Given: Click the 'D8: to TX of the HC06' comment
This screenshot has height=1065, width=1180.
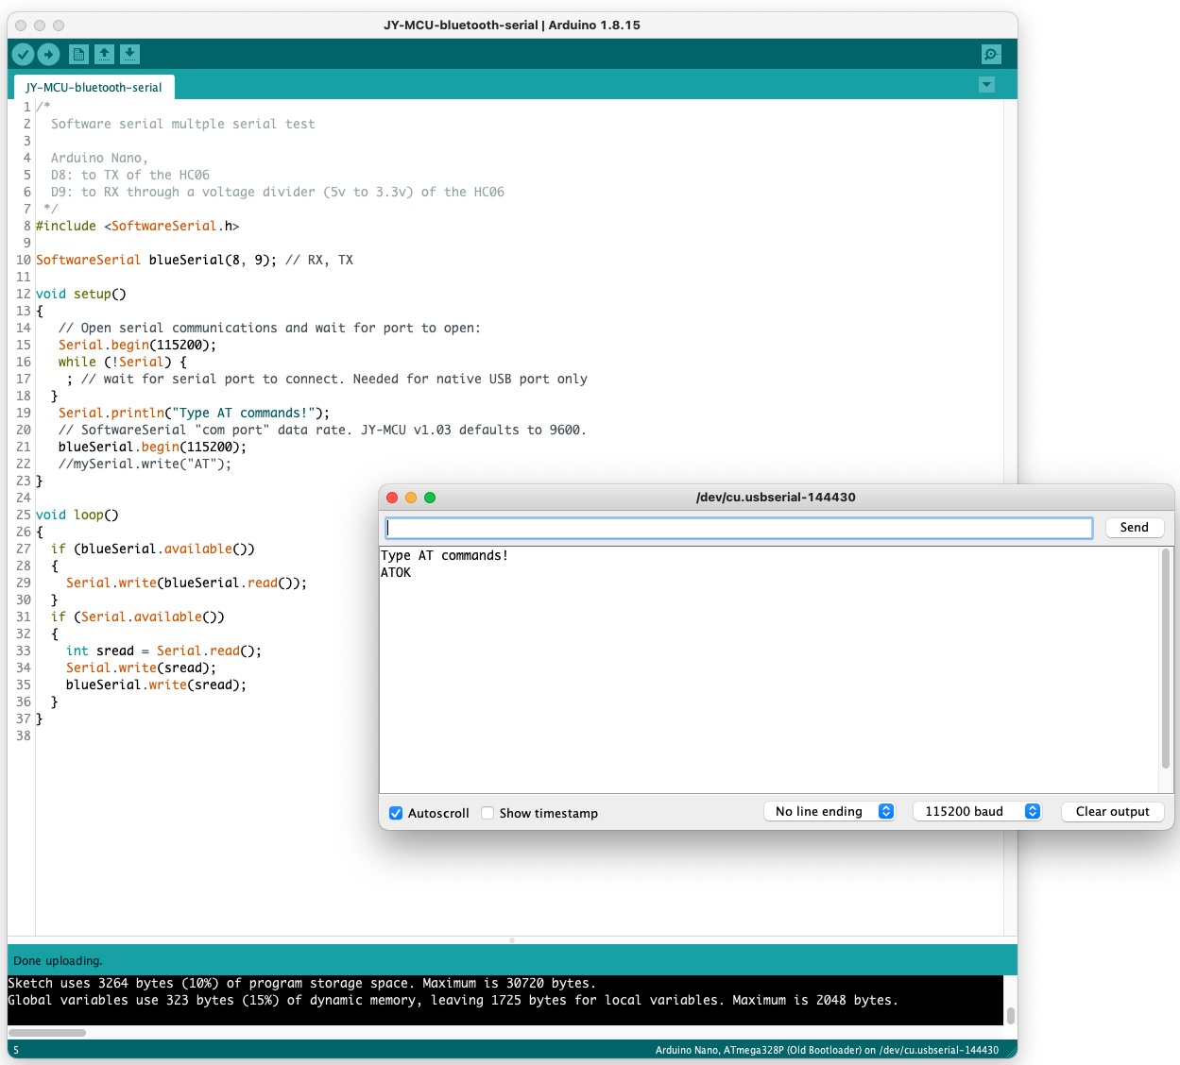Looking at the screenshot, I should (x=130, y=175).
